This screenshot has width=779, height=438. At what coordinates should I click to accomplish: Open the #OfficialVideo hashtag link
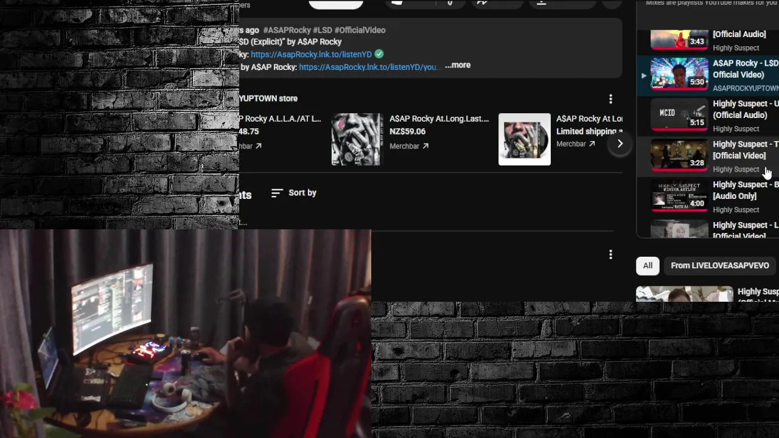[360, 30]
